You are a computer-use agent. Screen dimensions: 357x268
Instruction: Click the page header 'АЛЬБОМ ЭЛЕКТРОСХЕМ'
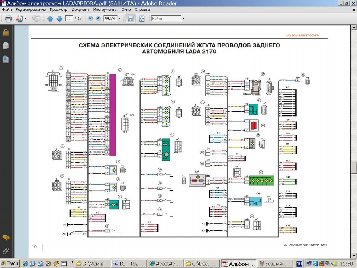[302, 36]
